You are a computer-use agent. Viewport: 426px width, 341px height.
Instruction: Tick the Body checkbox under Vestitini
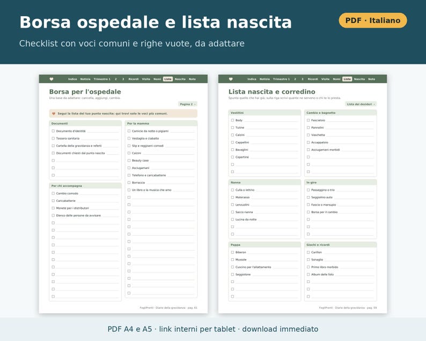232,120
